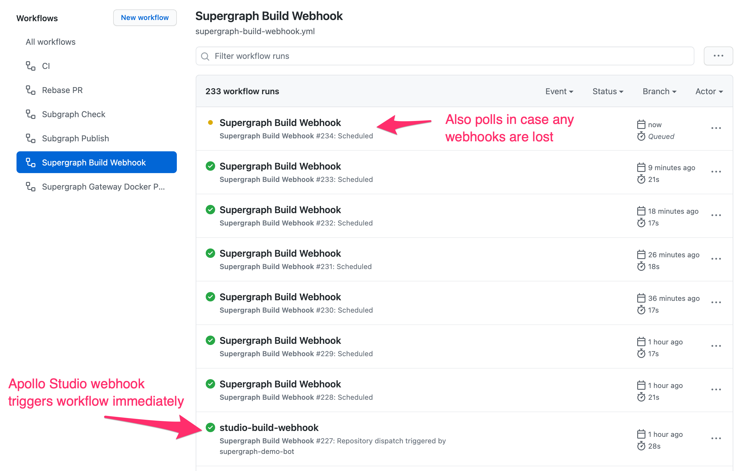The image size is (738, 471).
Task: Click the Subgraph Check workflow icon
Action: pos(30,114)
